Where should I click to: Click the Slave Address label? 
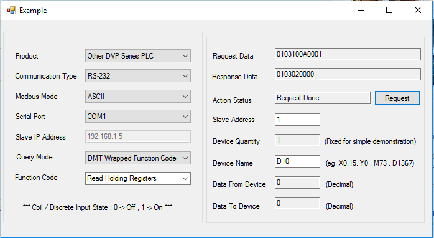[234, 120]
